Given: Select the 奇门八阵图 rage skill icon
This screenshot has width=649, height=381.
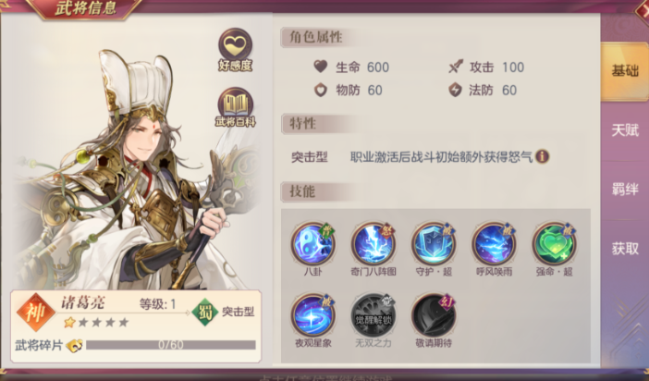Looking at the screenshot, I should point(373,244).
